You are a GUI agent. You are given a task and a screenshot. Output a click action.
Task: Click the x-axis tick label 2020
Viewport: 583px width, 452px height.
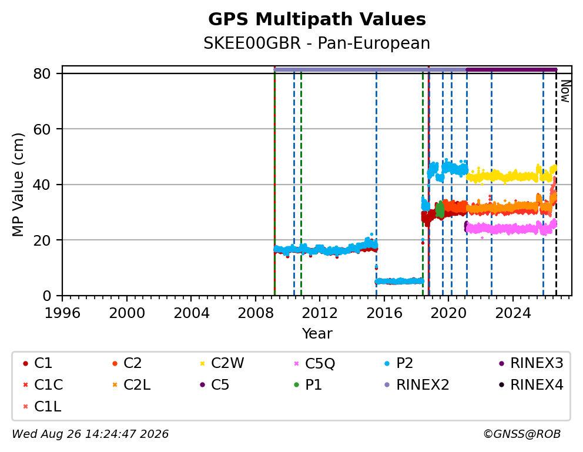pyautogui.click(x=448, y=313)
